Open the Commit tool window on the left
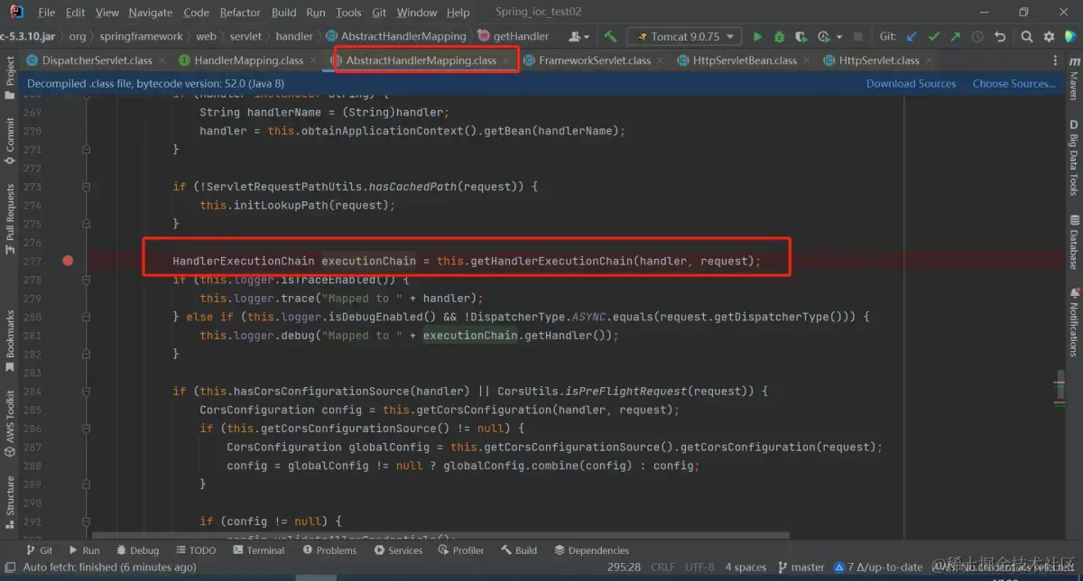The width and height of the screenshot is (1083, 581). coord(10,140)
